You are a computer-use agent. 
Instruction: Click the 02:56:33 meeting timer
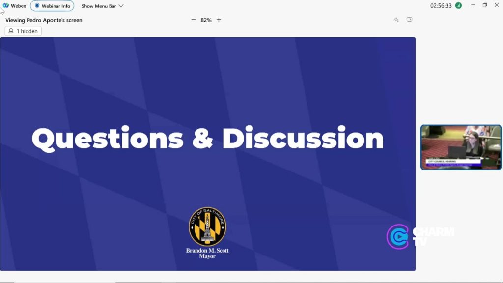[x=441, y=6]
